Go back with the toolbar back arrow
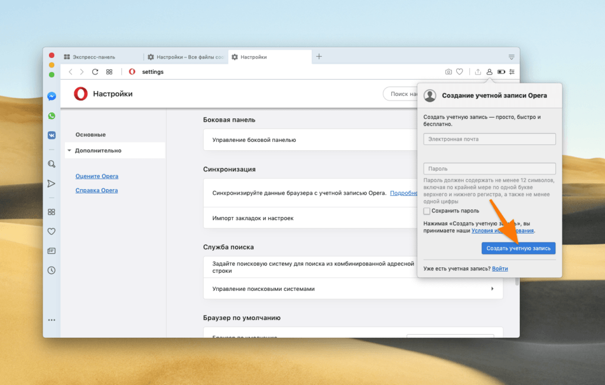The width and height of the screenshot is (605, 385). [x=70, y=72]
